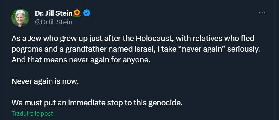This screenshot has width=279, height=120.
Task: Click the blue verified checkmark badge
Action: [87, 13]
